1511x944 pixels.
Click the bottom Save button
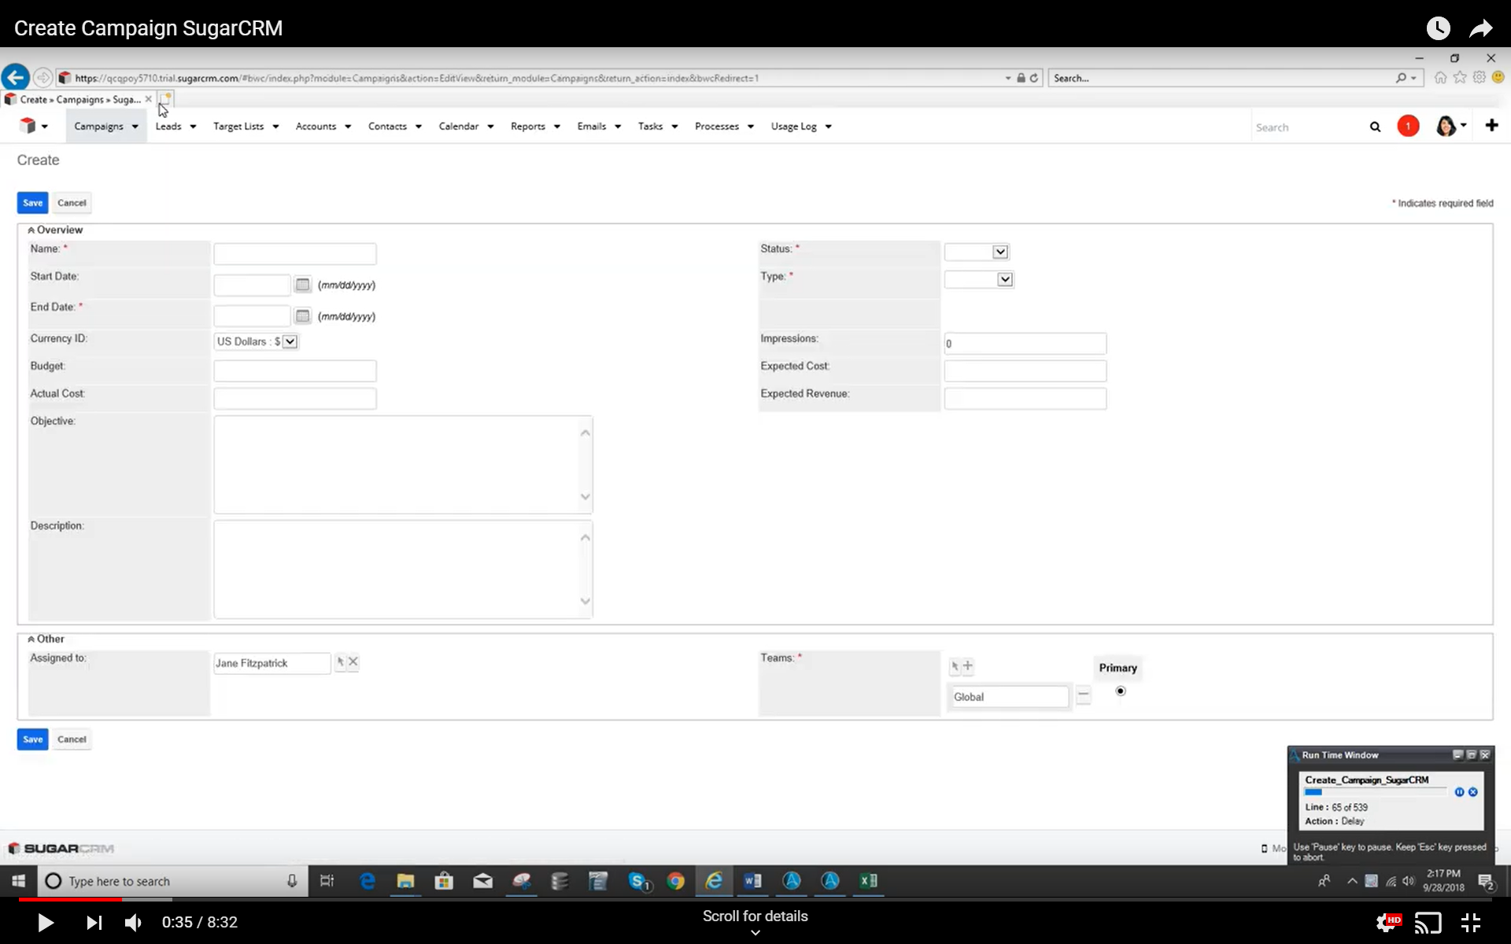[x=32, y=739]
